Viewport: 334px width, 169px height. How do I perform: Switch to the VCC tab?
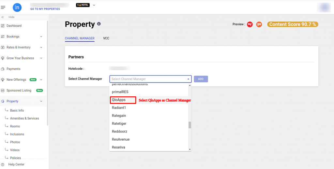106,38
